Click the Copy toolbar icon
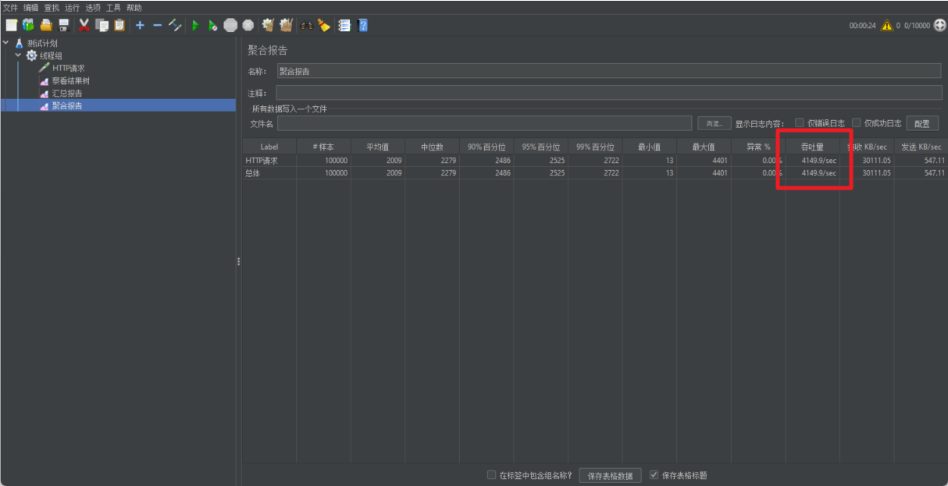This screenshot has width=948, height=486. click(102, 25)
